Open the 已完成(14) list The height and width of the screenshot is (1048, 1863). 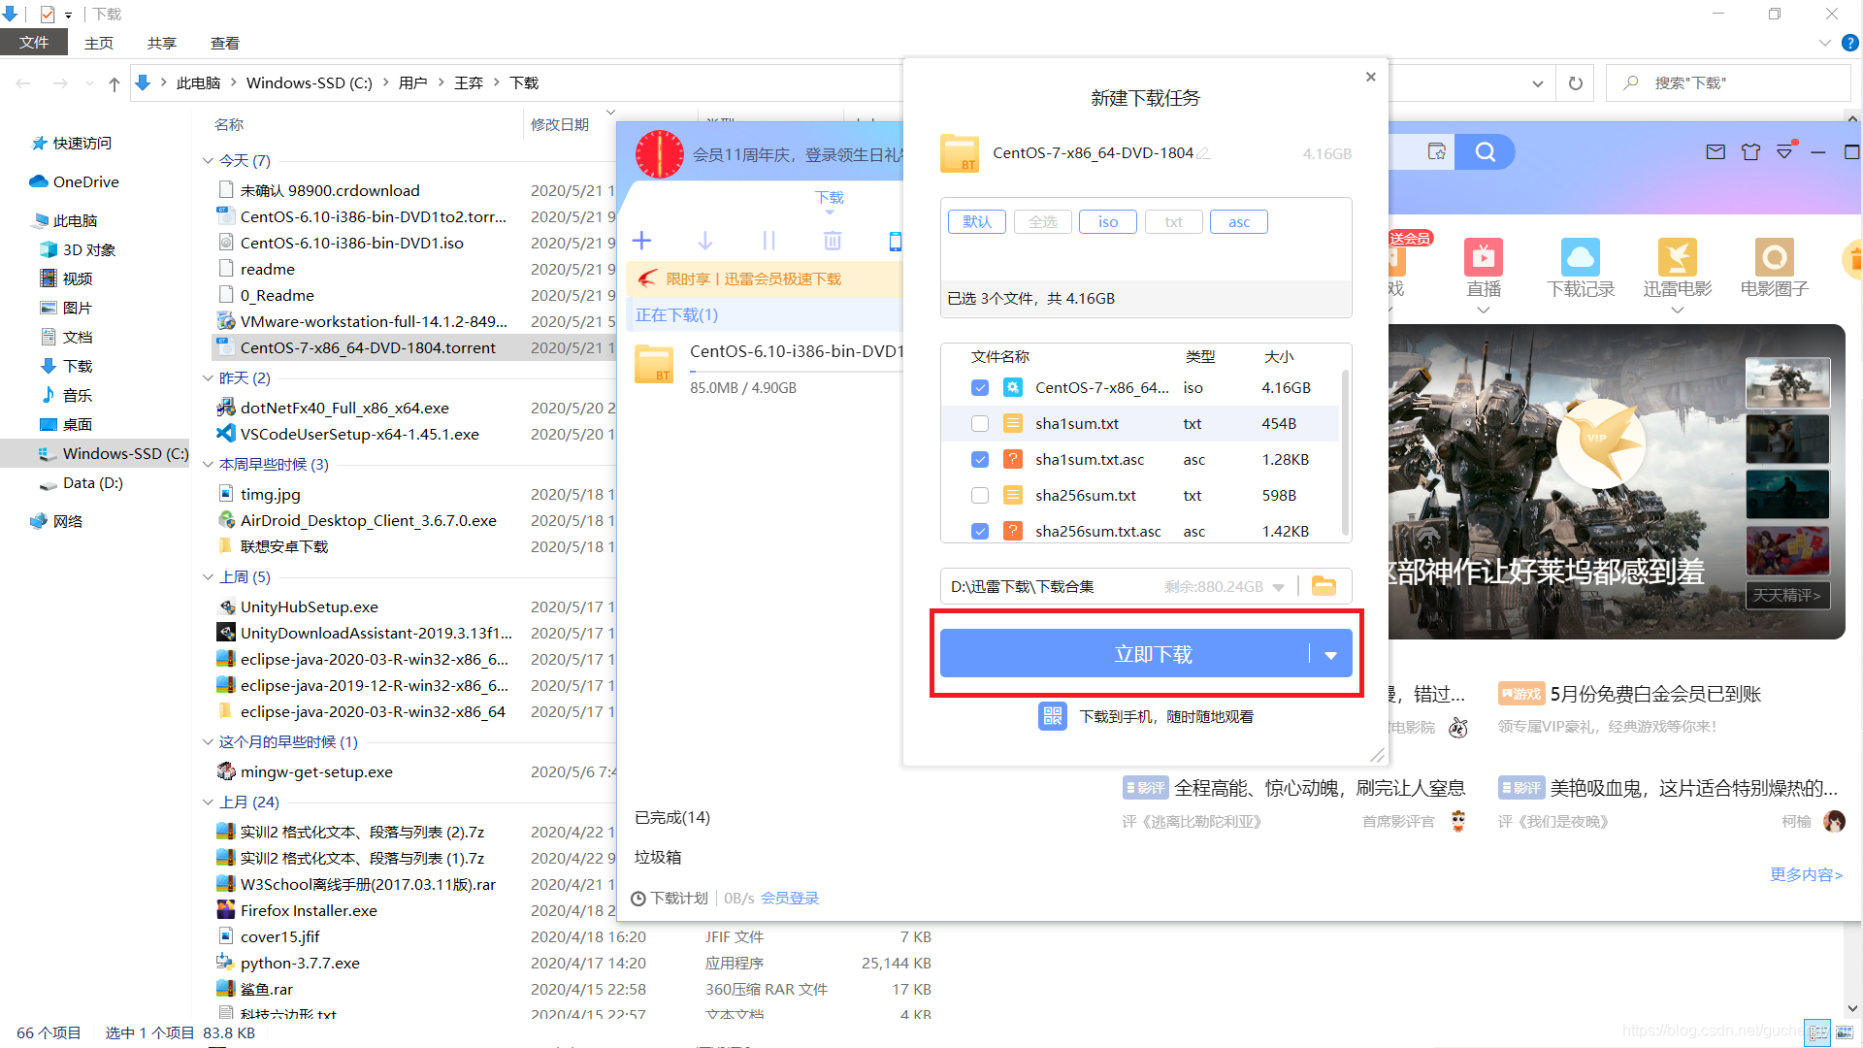coord(672,817)
